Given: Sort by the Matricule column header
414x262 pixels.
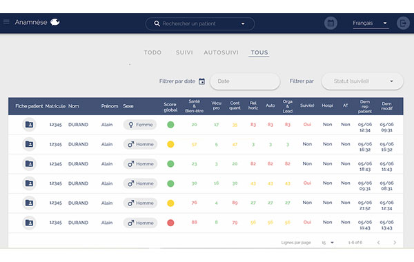Looking at the screenshot, I should pos(55,106).
